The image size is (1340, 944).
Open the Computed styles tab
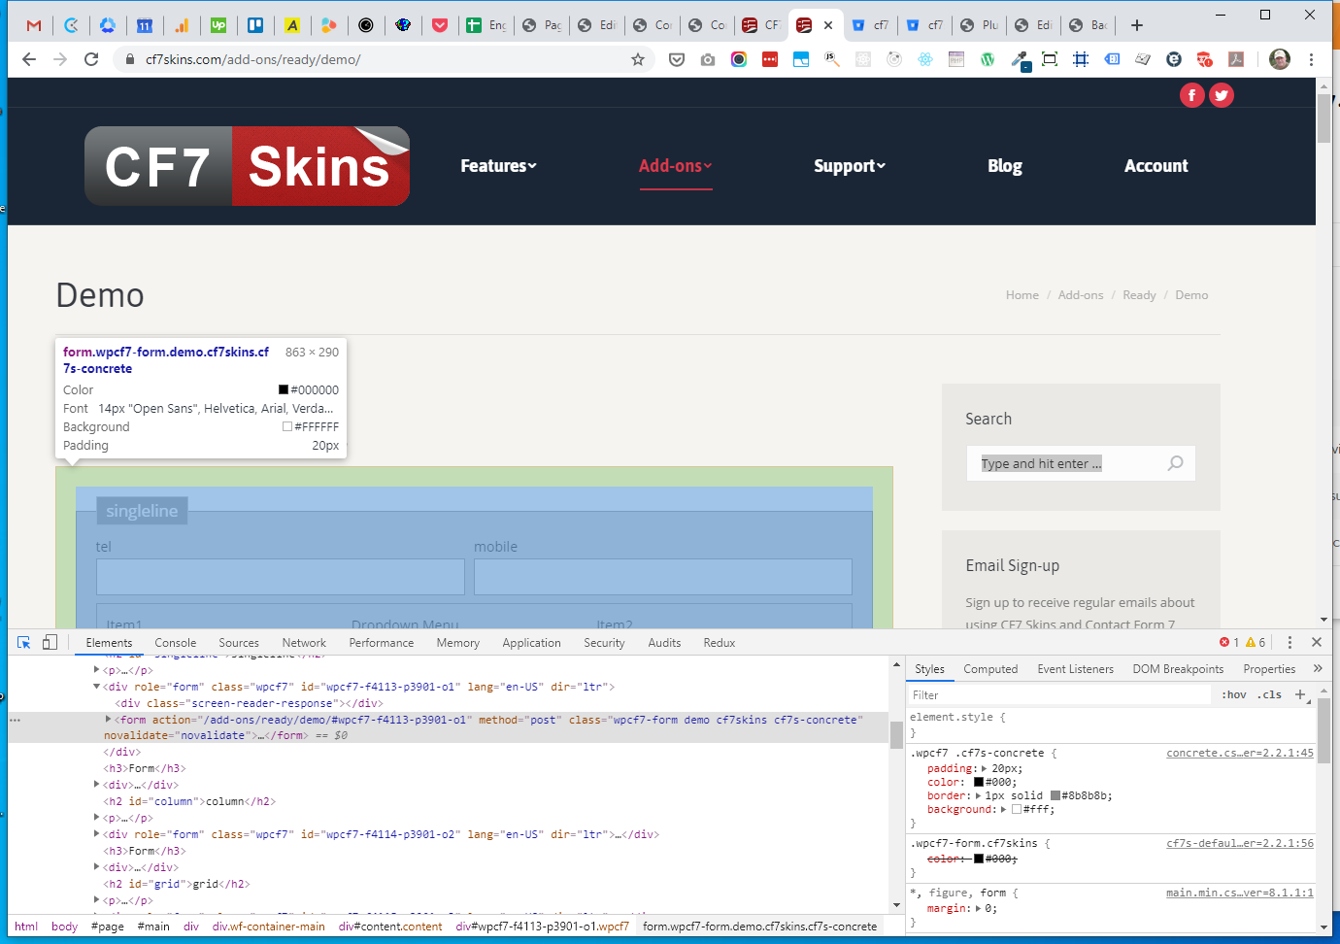(x=990, y=669)
